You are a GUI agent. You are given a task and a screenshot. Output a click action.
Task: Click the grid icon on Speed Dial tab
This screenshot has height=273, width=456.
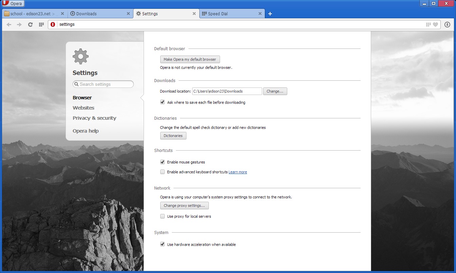tap(204, 14)
